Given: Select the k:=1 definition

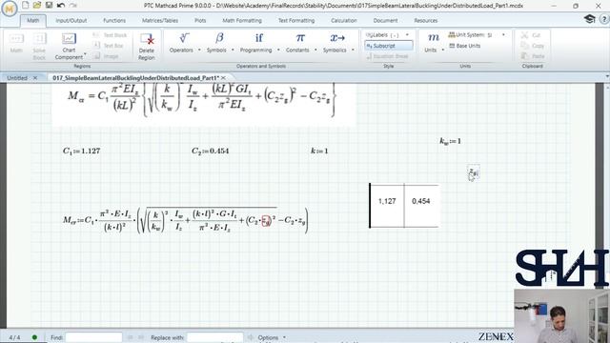Looking at the screenshot, I should pyautogui.click(x=319, y=151).
